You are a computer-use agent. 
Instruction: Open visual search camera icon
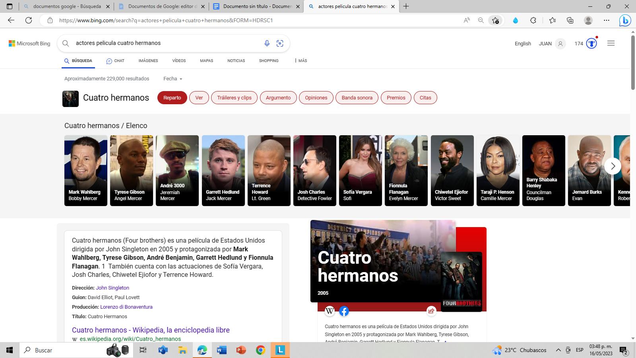[280, 43]
